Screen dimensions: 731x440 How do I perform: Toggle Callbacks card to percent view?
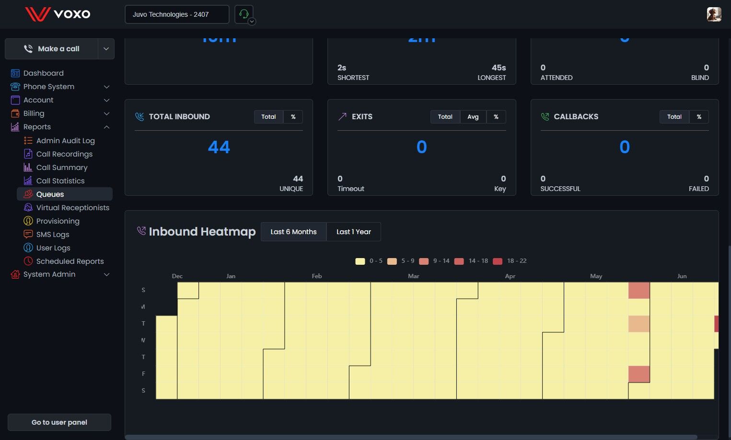pyautogui.click(x=699, y=117)
